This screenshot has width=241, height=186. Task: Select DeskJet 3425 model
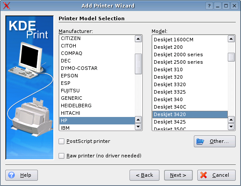pyautogui.click(x=190, y=122)
